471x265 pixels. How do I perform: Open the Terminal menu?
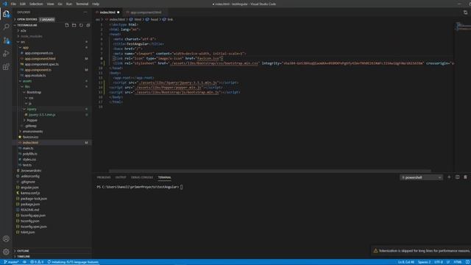point(82,4)
